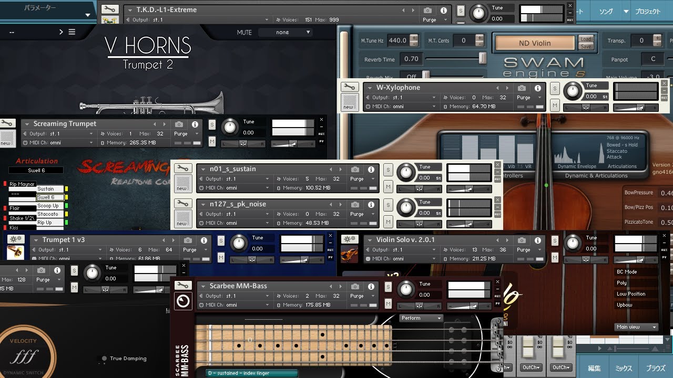Screen dimensions: 673x378
Task: Show info for Trumpet 1 v3 instrument
Action: tap(204, 240)
